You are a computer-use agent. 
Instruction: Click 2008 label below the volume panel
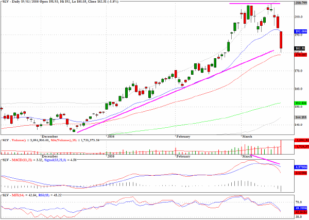111,156
